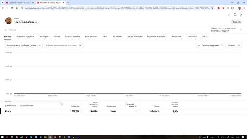
Task: Open the browser extensions puzzle icon
Action: [233, 8]
